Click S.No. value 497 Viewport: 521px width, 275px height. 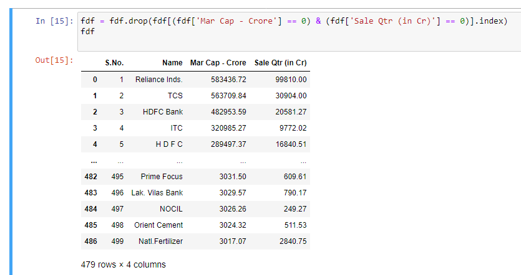pyautogui.click(x=117, y=209)
